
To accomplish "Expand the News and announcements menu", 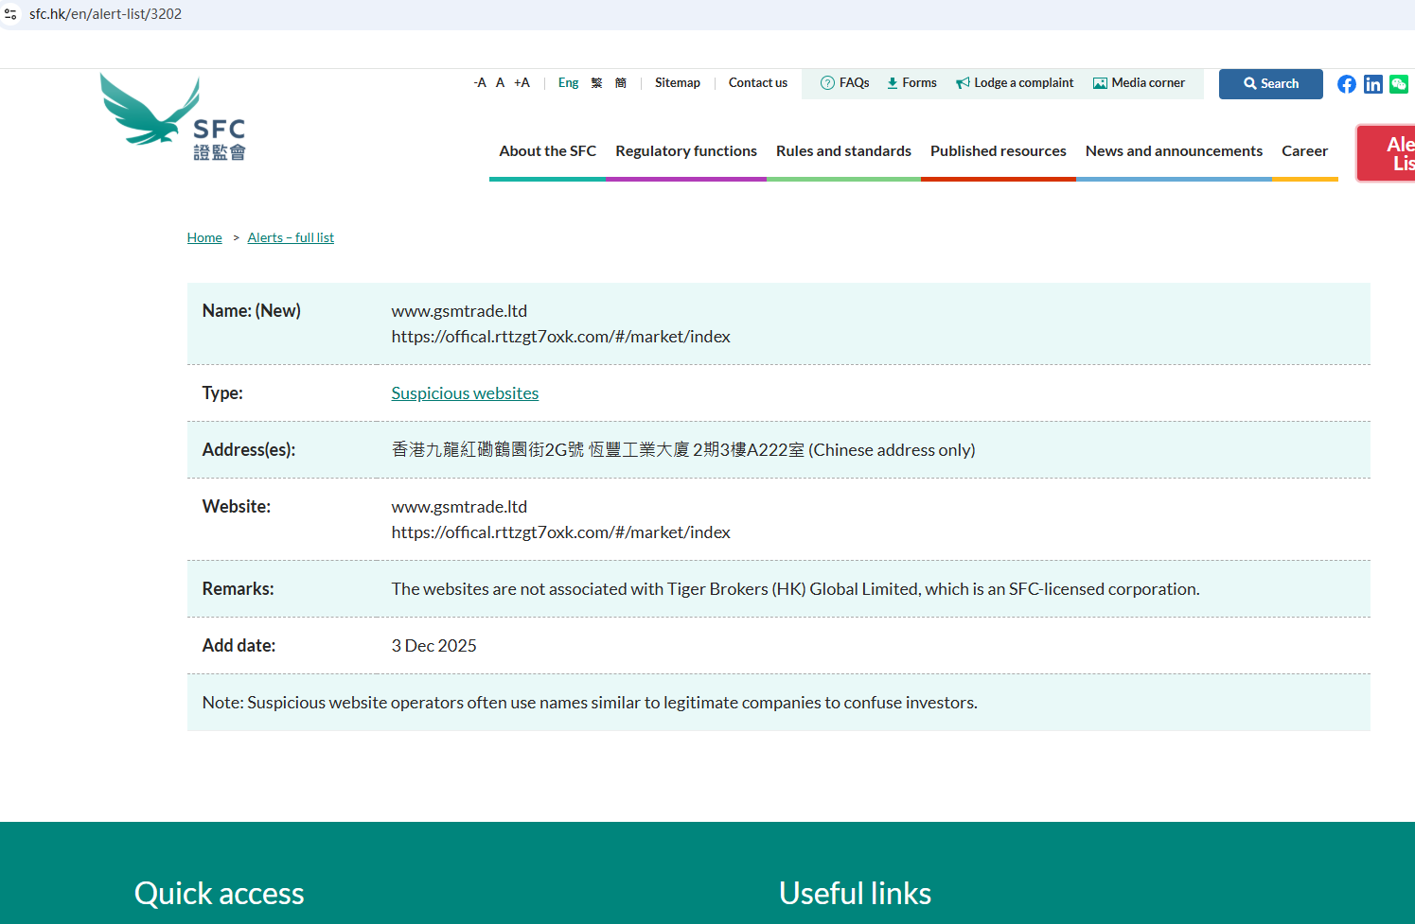I will coord(1174,151).
